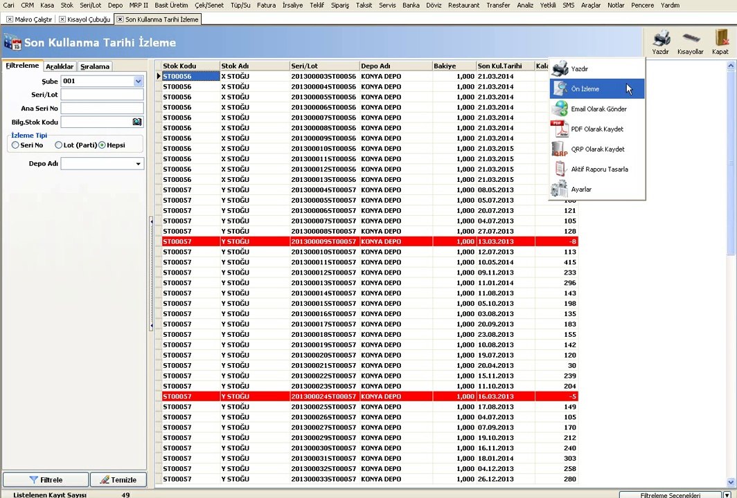
Task: Click the Temizle button
Action: pyautogui.click(x=118, y=480)
